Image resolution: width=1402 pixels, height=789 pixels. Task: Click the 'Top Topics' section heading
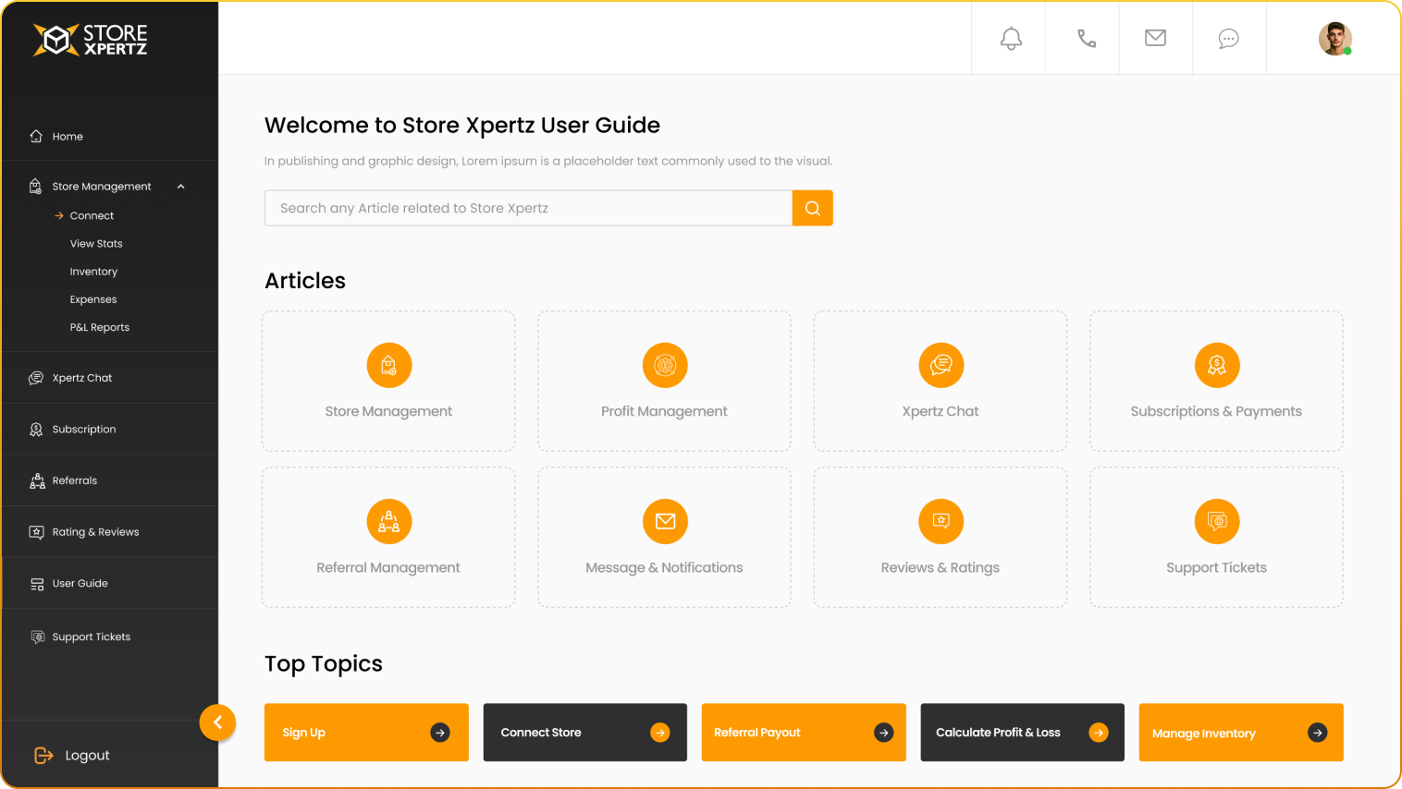pos(324,664)
